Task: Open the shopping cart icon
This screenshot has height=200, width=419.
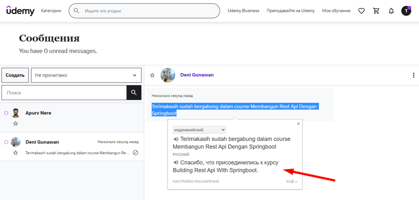Action: 376,11
